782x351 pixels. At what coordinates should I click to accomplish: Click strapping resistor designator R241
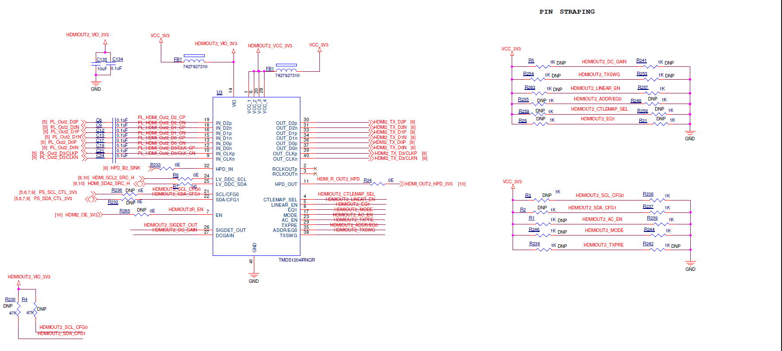pyautogui.click(x=642, y=60)
